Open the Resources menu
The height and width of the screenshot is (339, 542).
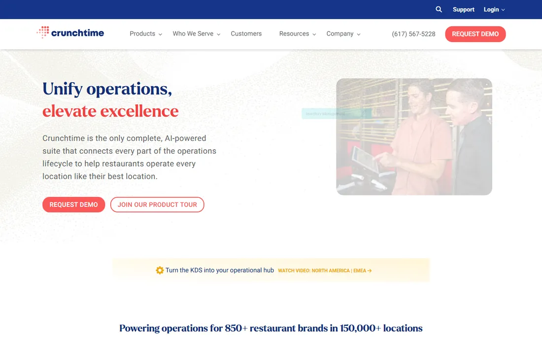(297, 34)
